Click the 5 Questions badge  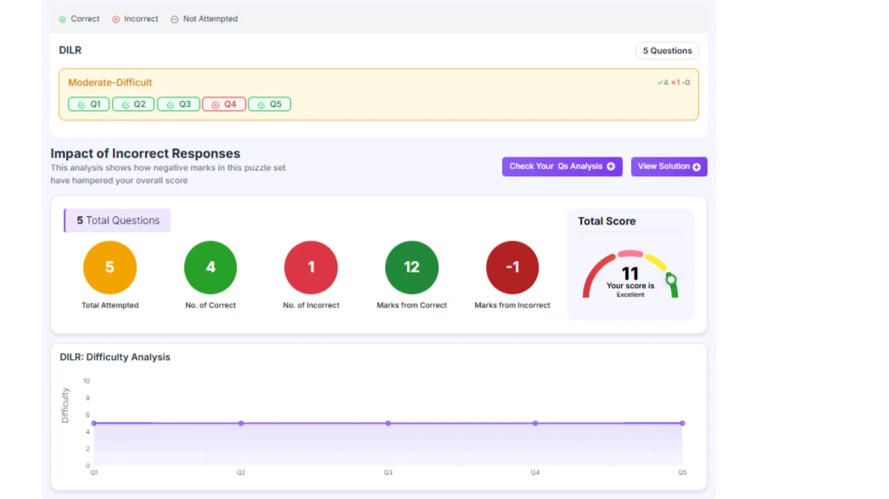coord(667,51)
